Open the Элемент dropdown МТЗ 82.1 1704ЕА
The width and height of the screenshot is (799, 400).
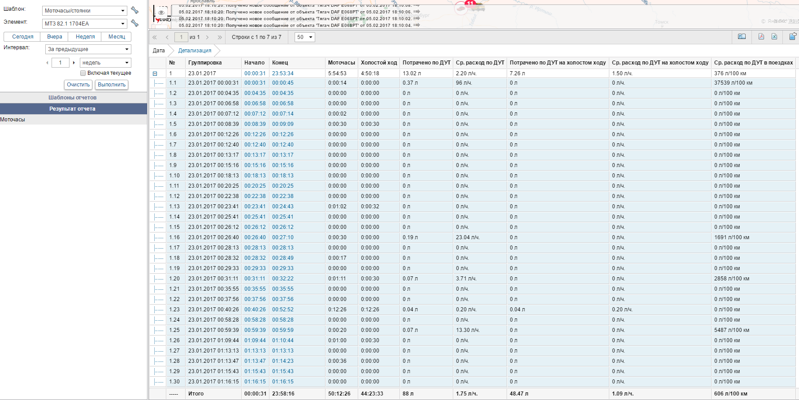85,24
